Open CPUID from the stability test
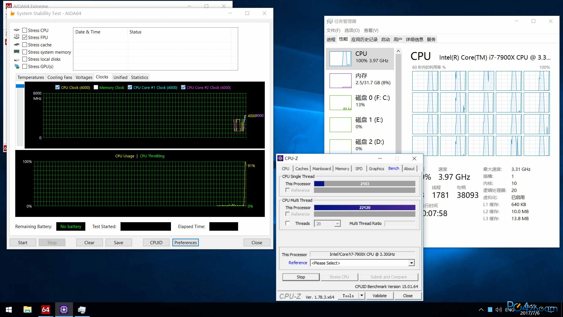The image size is (563, 317). (x=156, y=242)
